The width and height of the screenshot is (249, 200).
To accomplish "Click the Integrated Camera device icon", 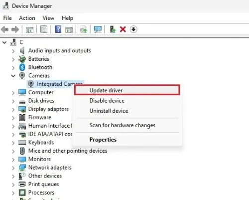I will tap(31, 84).
